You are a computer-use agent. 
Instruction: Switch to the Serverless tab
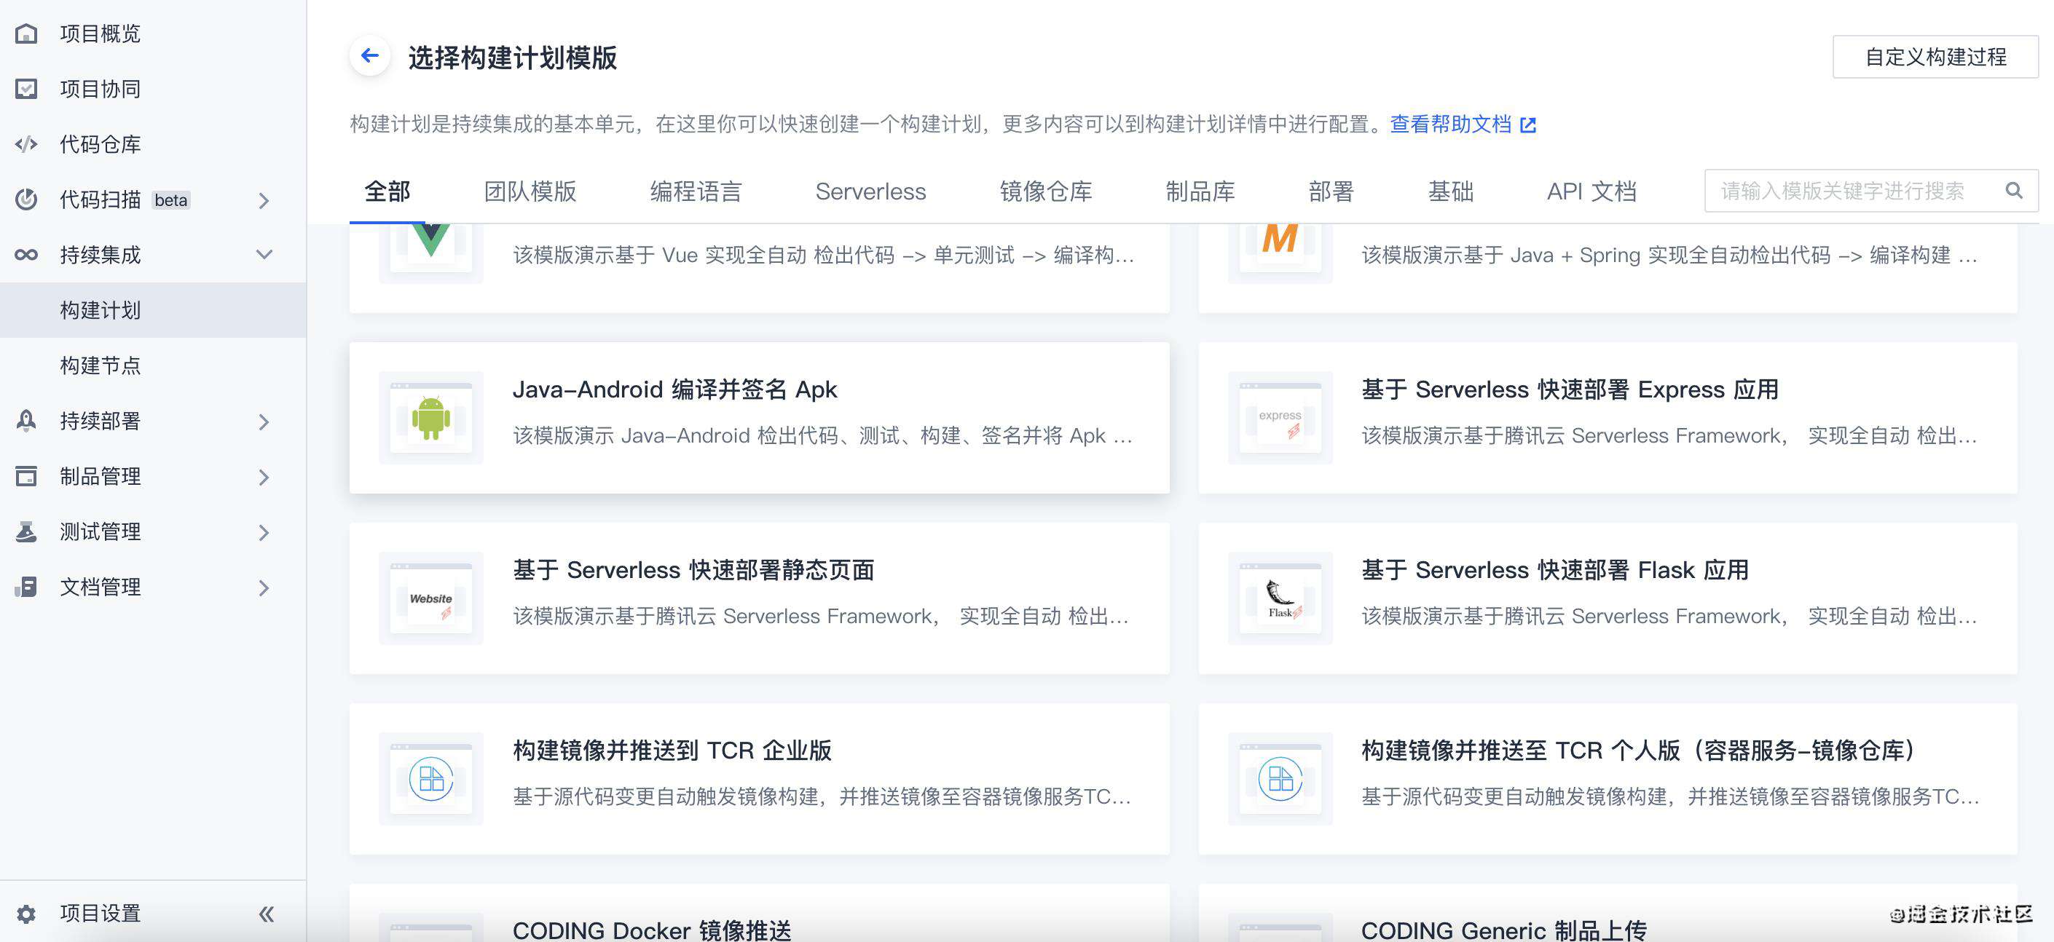click(x=870, y=191)
